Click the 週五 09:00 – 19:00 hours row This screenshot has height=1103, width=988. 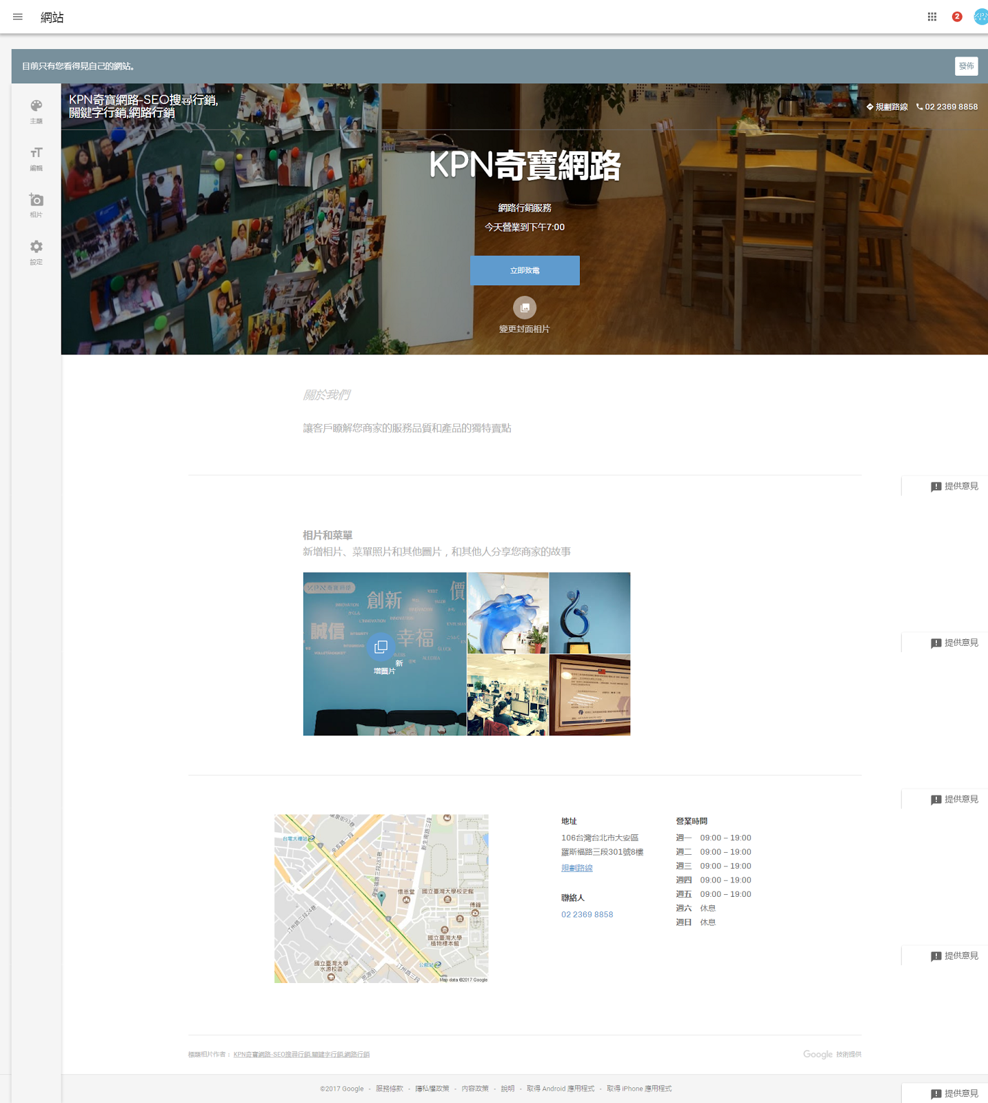(x=714, y=894)
